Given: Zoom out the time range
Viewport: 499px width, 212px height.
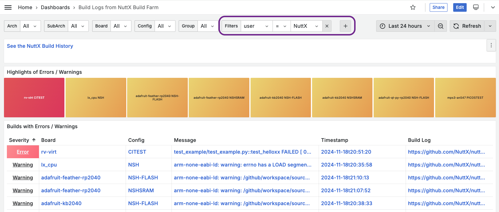Looking at the screenshot, I should pyautogui.click(x=441, y=26).
